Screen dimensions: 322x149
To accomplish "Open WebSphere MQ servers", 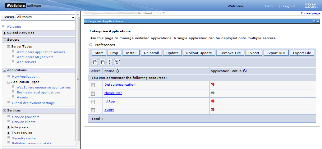I will pyautogui.click(x=35, y=57).
